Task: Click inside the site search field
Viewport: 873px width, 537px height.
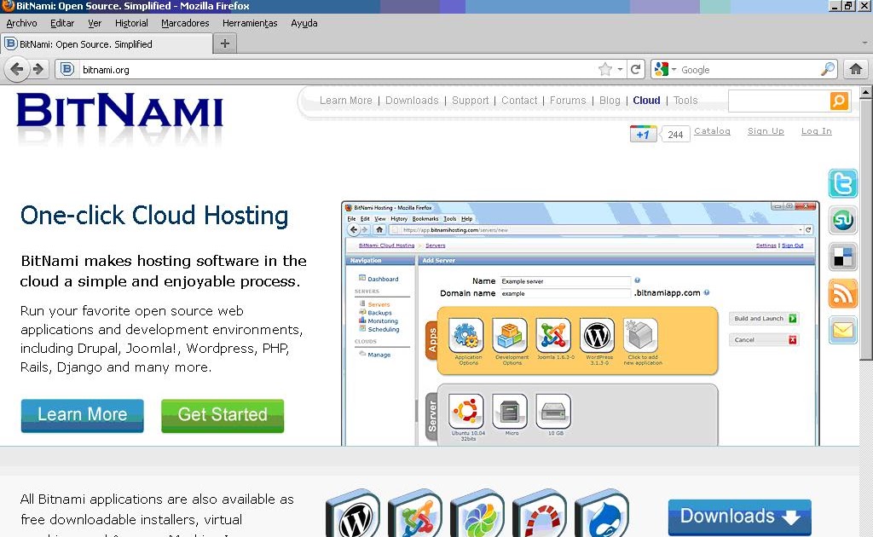Action: pos(776,101)
